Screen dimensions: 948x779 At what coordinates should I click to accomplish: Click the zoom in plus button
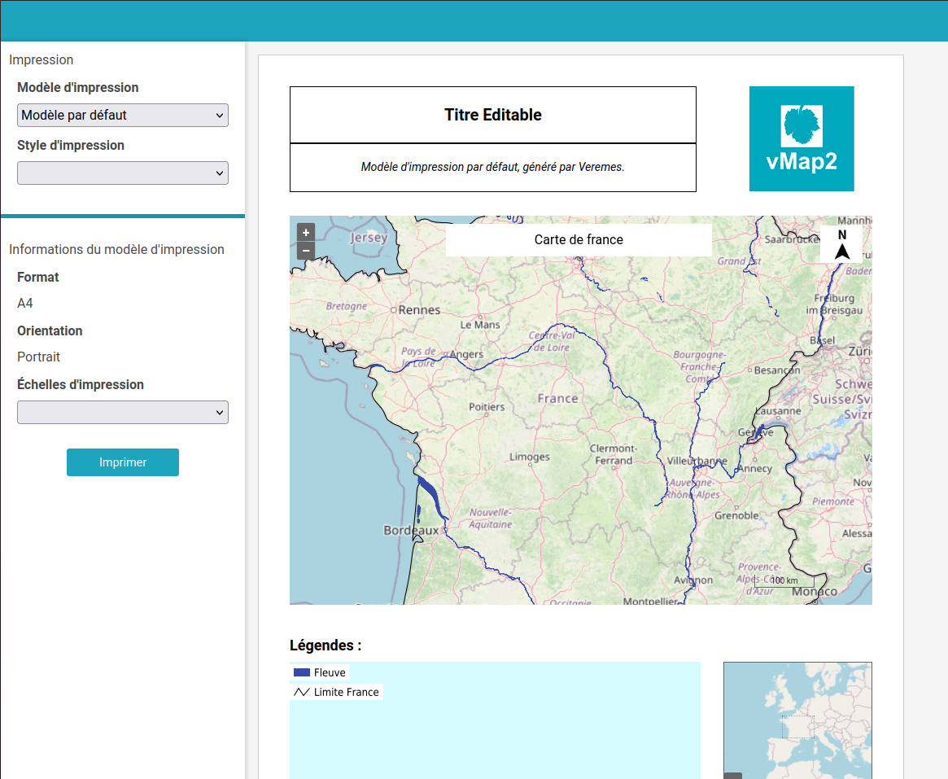click(x=306, y=232)
